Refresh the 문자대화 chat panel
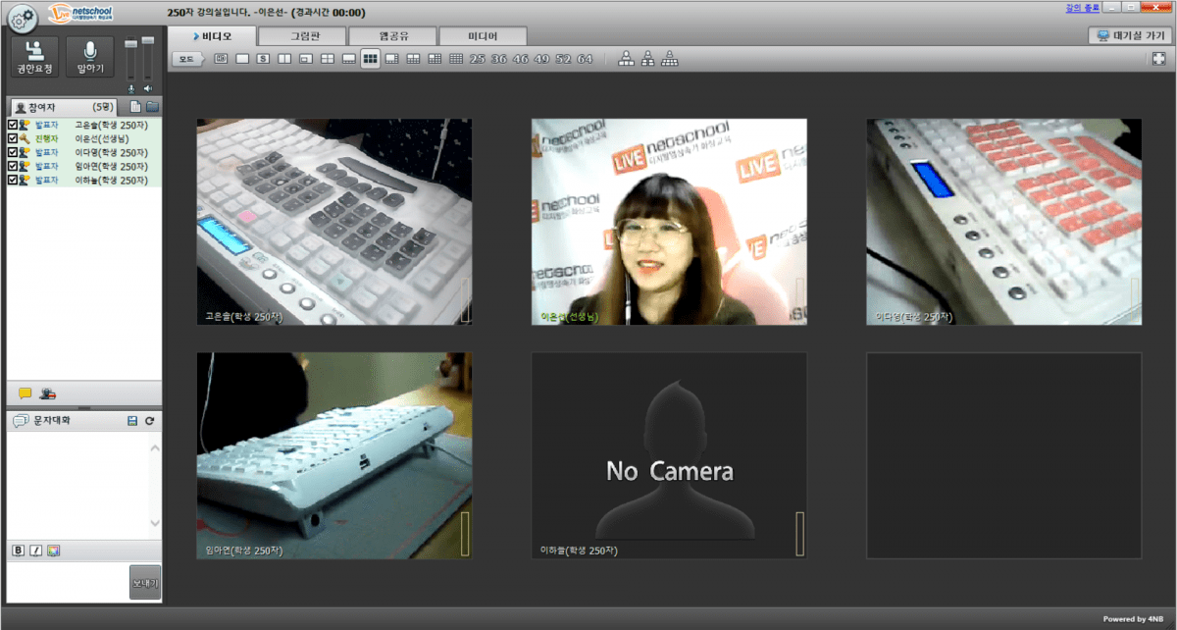1177x630 pixels. 150,421
